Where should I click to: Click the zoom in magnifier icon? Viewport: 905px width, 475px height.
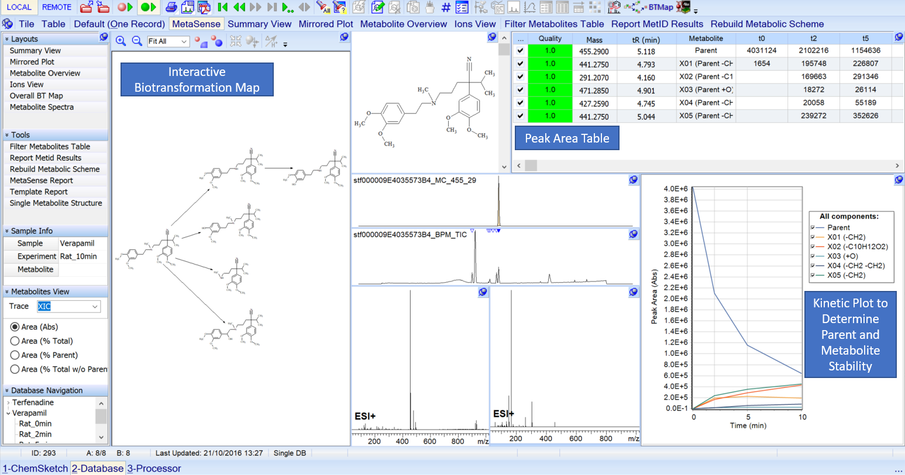pos(121,41)
